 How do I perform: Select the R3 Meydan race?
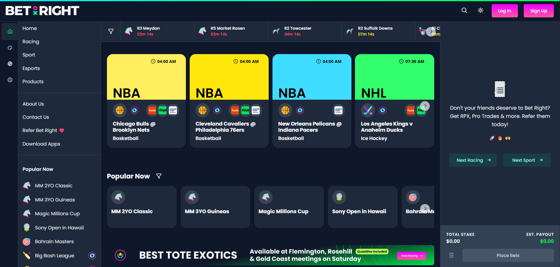click(x=157, y=31)
